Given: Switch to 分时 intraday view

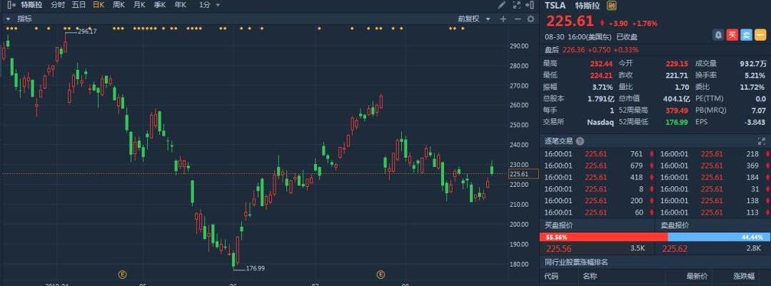Looking at the screenshot, I should [58, 5].
